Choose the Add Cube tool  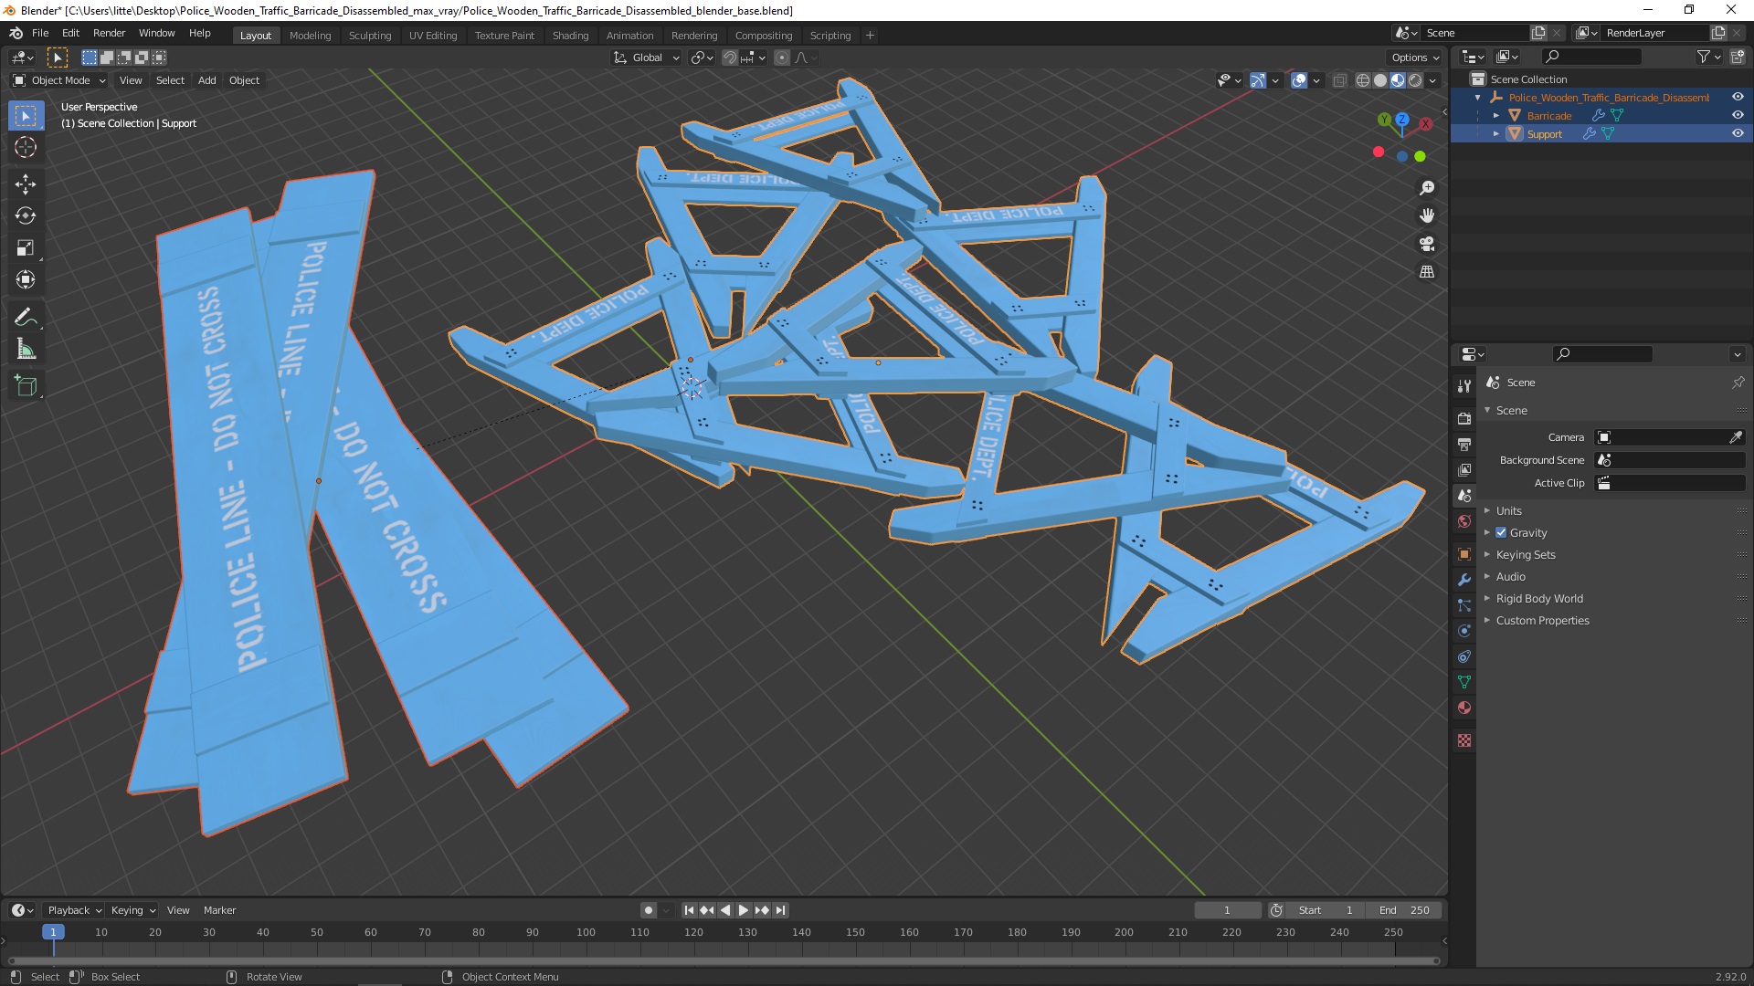tap(26, 386)
